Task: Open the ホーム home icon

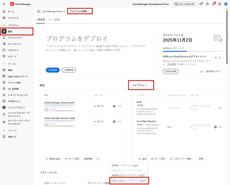Action: [4, 11]
